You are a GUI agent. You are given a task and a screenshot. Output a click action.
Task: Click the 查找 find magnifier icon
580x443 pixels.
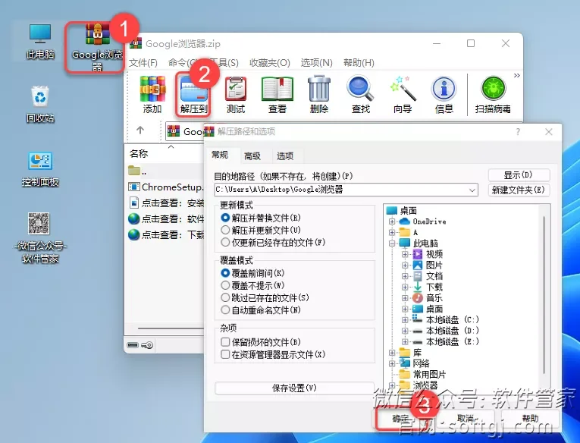(x=361, y=95)
